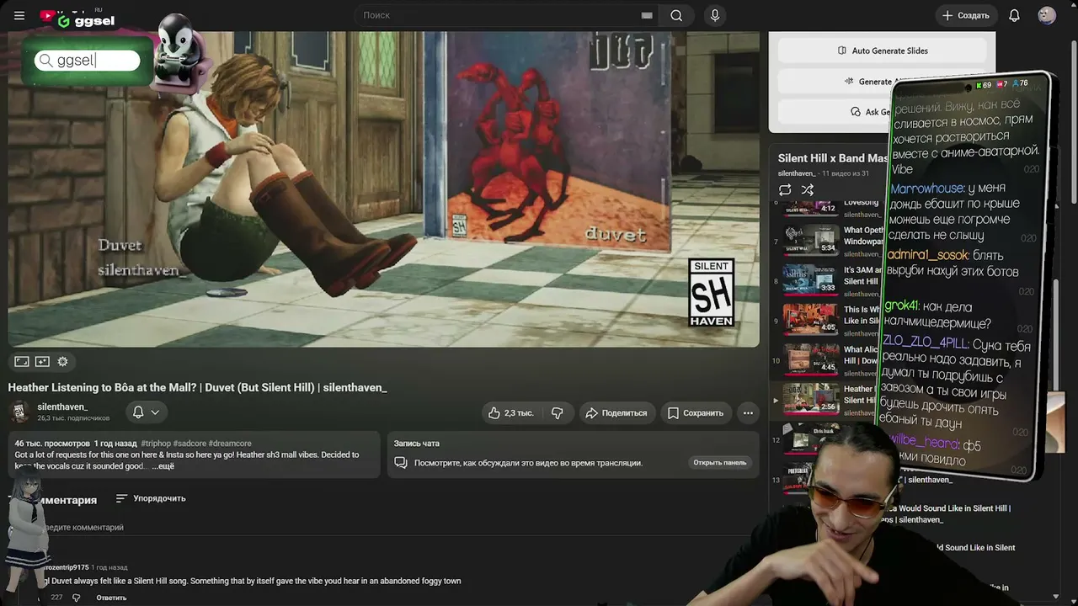1078x606 pixels.
Task: Click the sparkle frame icon below the video
Action: pos(42,361)
